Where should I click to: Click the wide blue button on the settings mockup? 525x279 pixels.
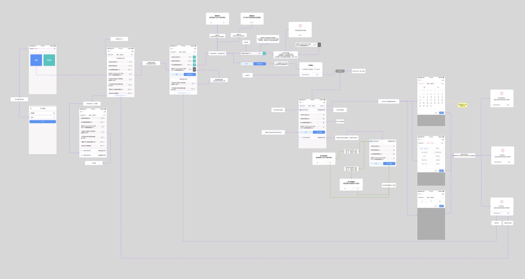[x=43, y=122]
